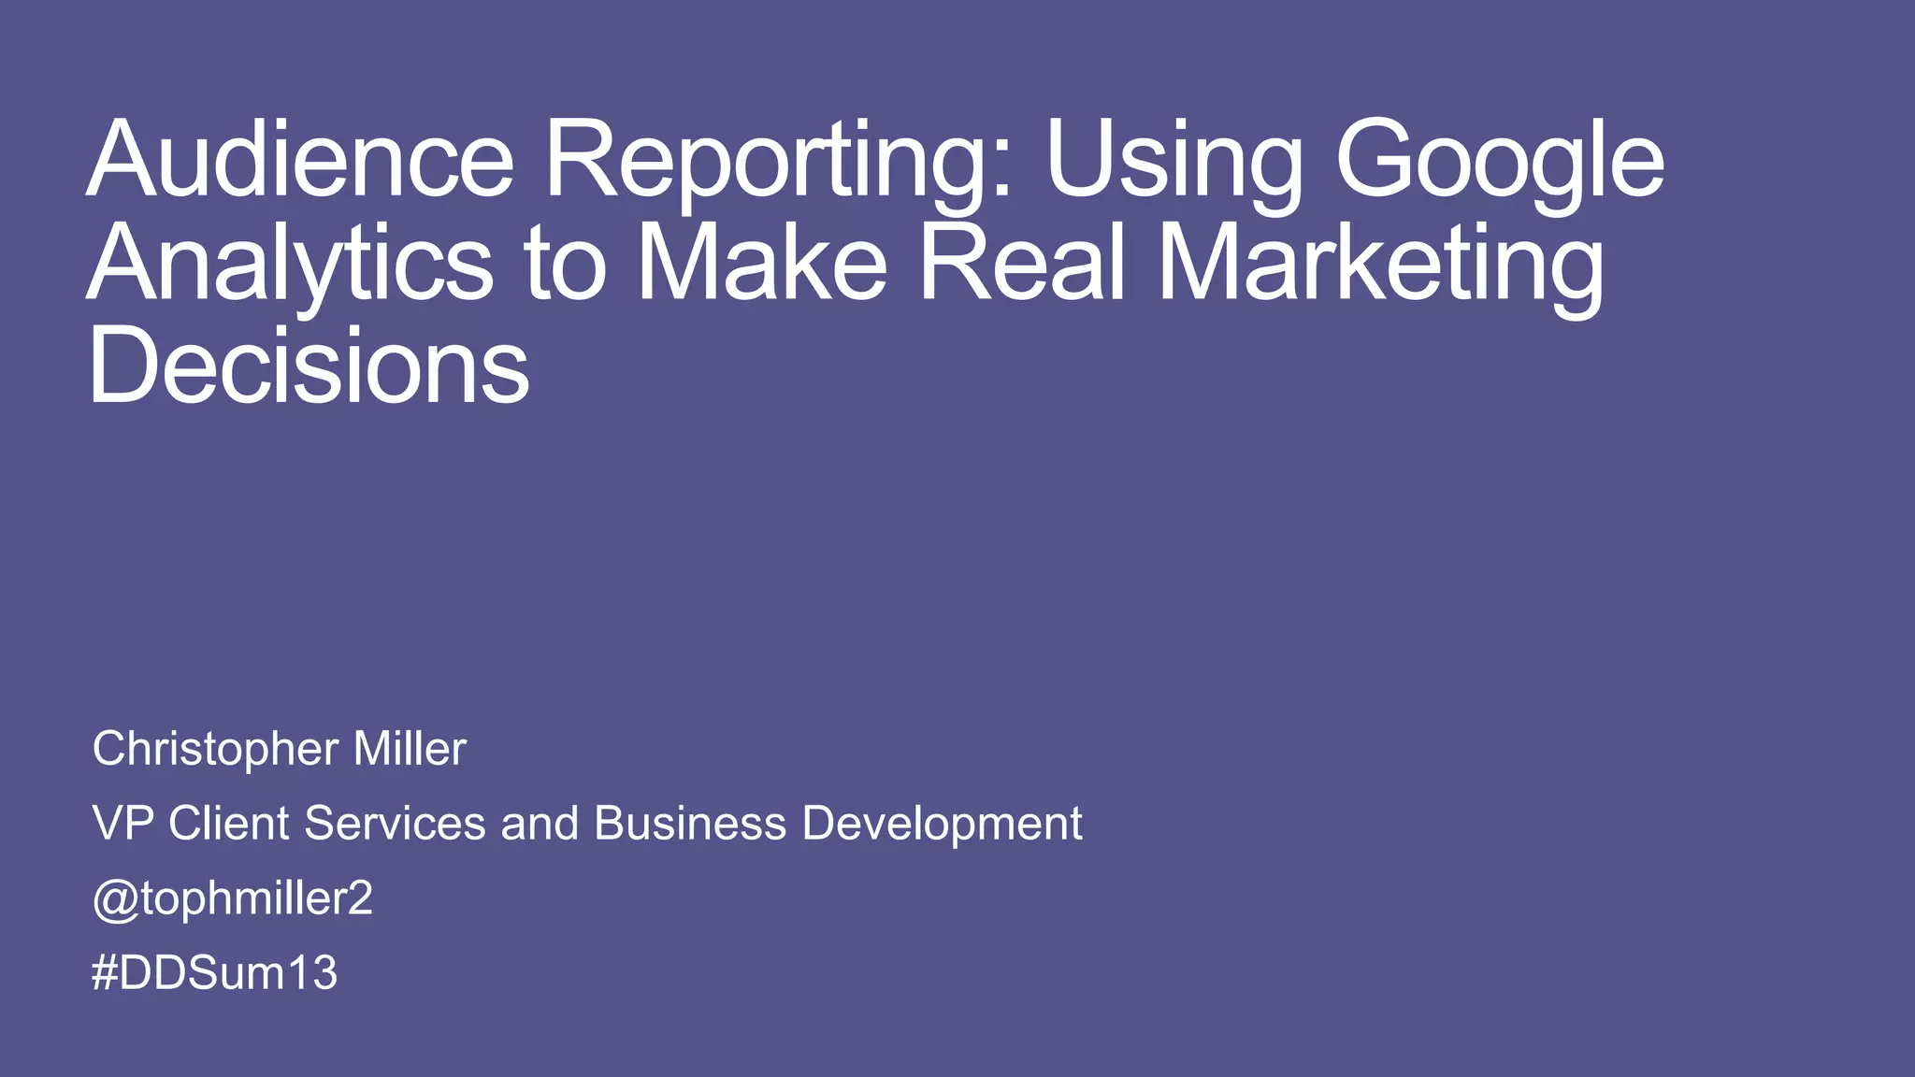Screen dimensions: 1915x1077
Task: Click the word Client in job title
Action: [229, 824]
